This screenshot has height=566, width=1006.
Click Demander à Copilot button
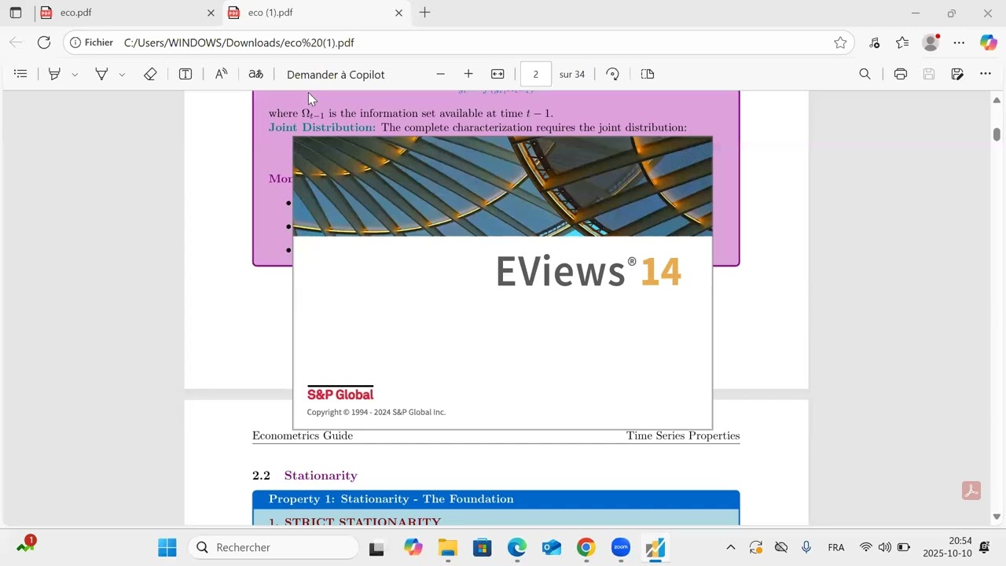336,75
